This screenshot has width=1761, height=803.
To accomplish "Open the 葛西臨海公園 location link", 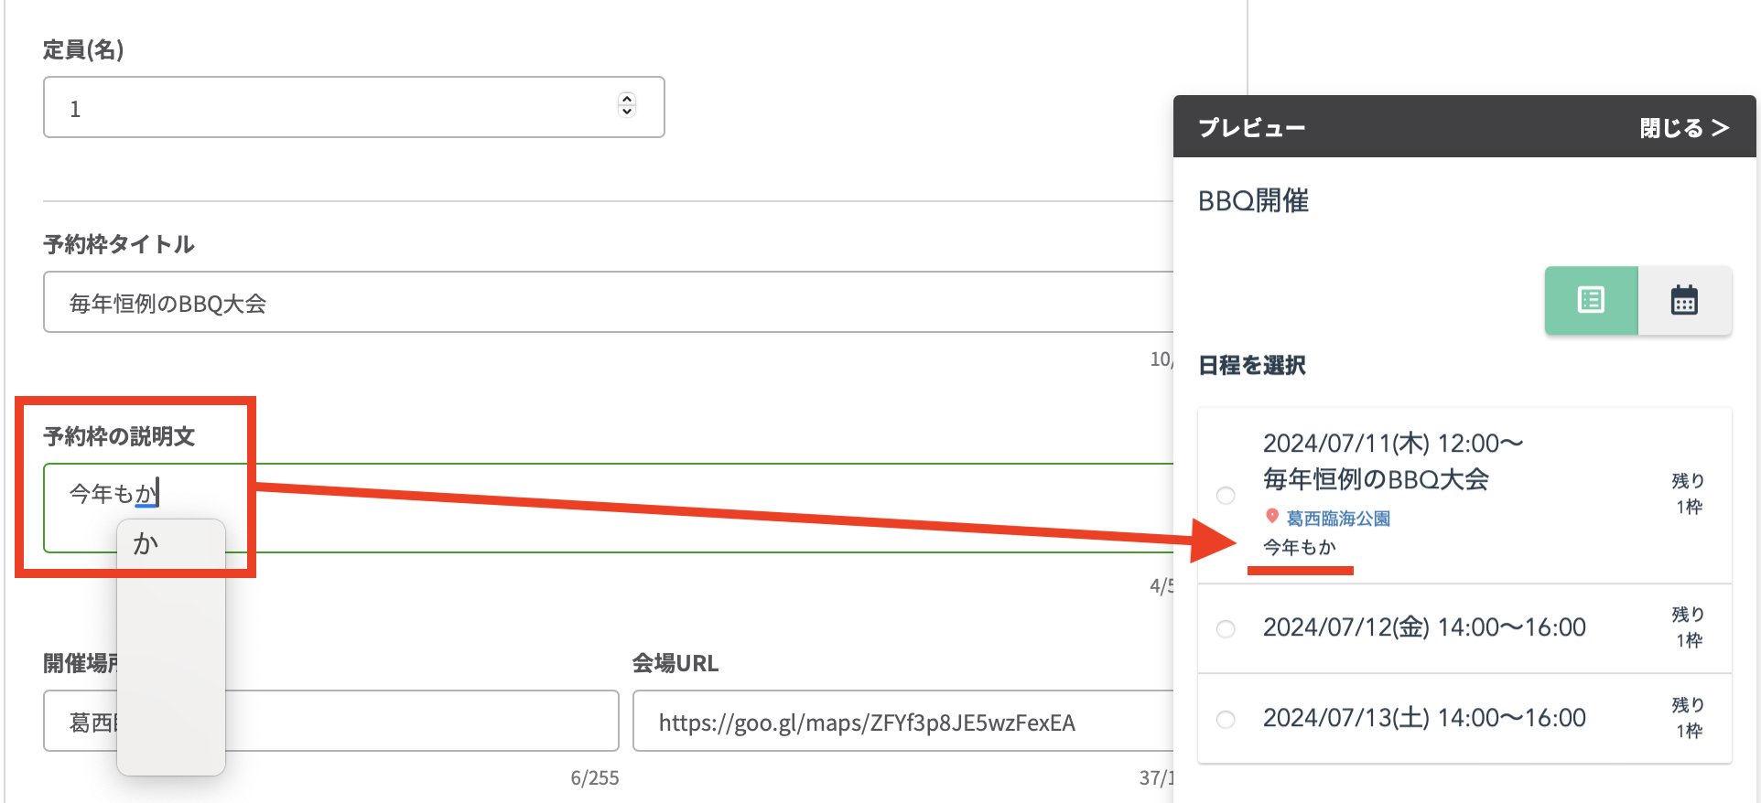I will (x=1338, y=519).
